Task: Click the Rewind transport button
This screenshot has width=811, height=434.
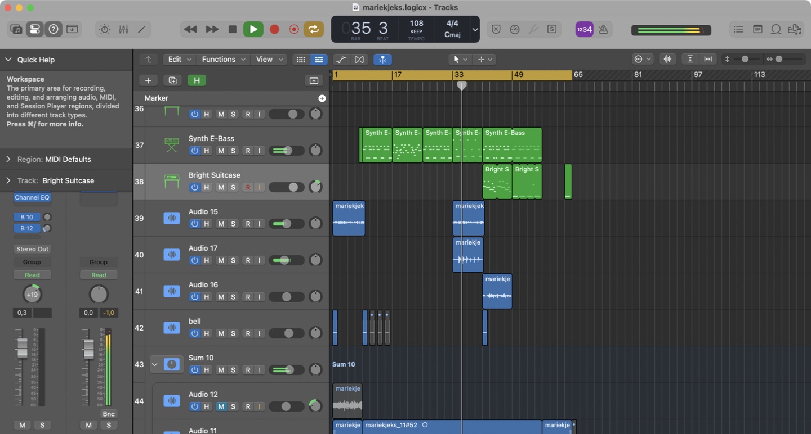Action: [x=190, y=29]
